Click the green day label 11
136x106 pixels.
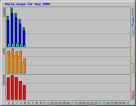pos(48,103)
